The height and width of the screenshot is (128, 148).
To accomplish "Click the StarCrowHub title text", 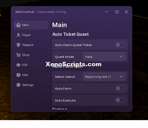I will click(x=25, y=12).
